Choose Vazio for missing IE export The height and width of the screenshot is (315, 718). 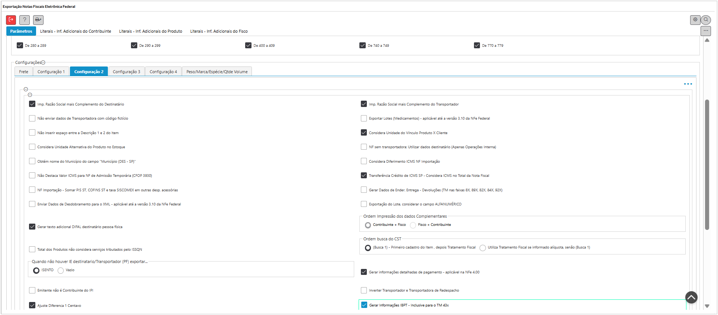61,270
